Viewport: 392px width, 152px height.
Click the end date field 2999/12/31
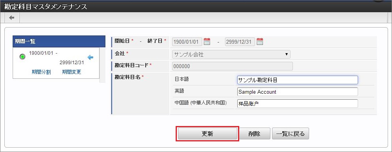point(240,42)
